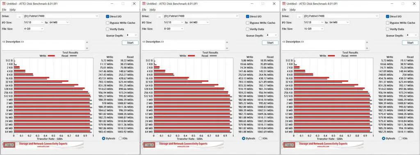
Task: Select IO/s radio in the 4 GB window
Action: pyautogui.click(x=120, y=138)
